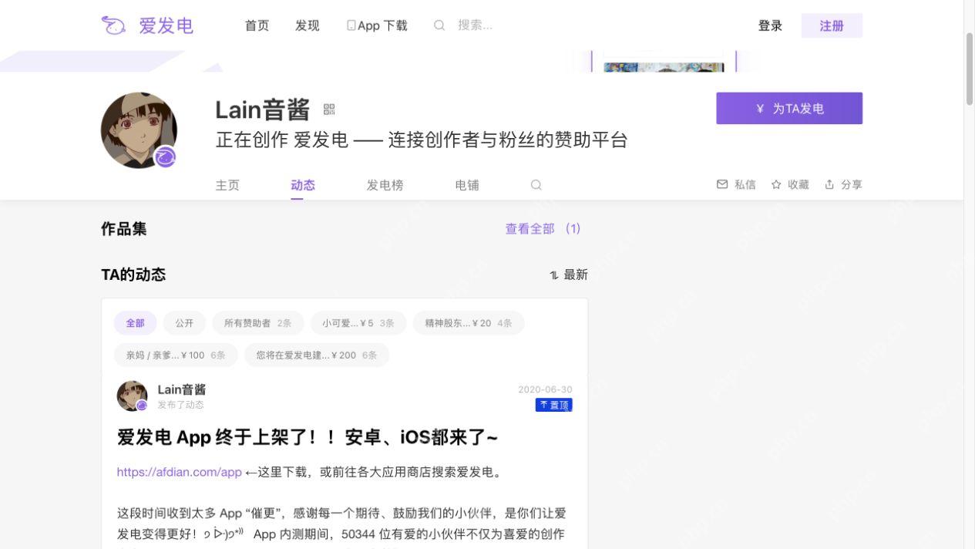This screenshot has height=549, width=975.
Task: Switch to the 主页 tab
Action: (227, 185)
